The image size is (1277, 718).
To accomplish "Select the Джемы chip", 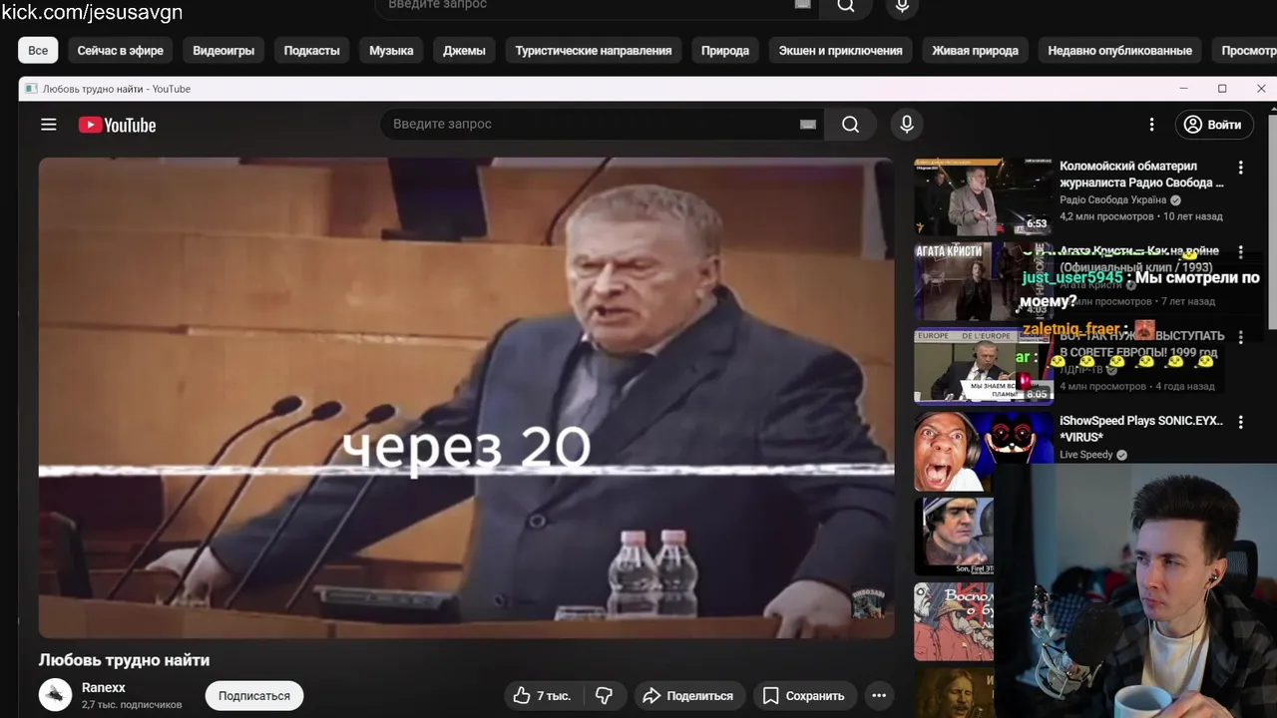I will (x=464, y=50).
